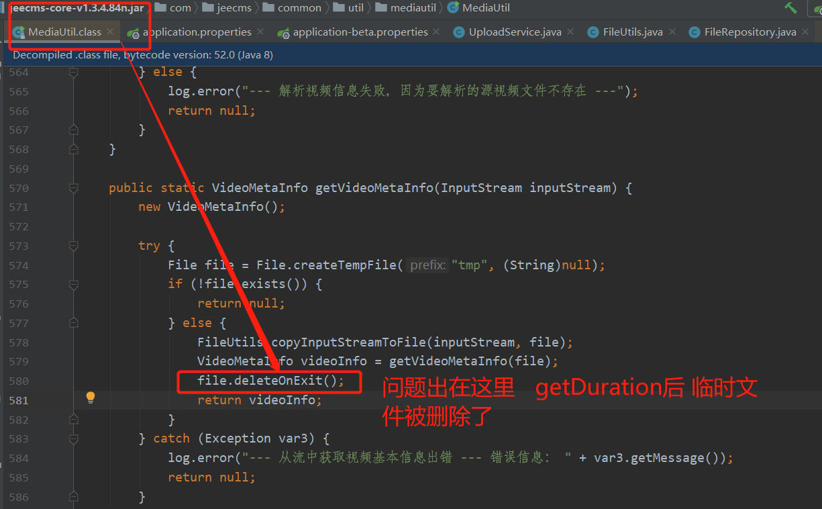Click the 'common' folder icon in breadcrumb
This screenshot has width=822, height=509.
(x=268, y=8)
